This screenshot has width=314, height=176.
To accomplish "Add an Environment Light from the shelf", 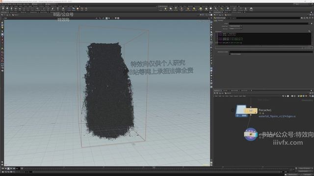I will click(x=201, y=9).
